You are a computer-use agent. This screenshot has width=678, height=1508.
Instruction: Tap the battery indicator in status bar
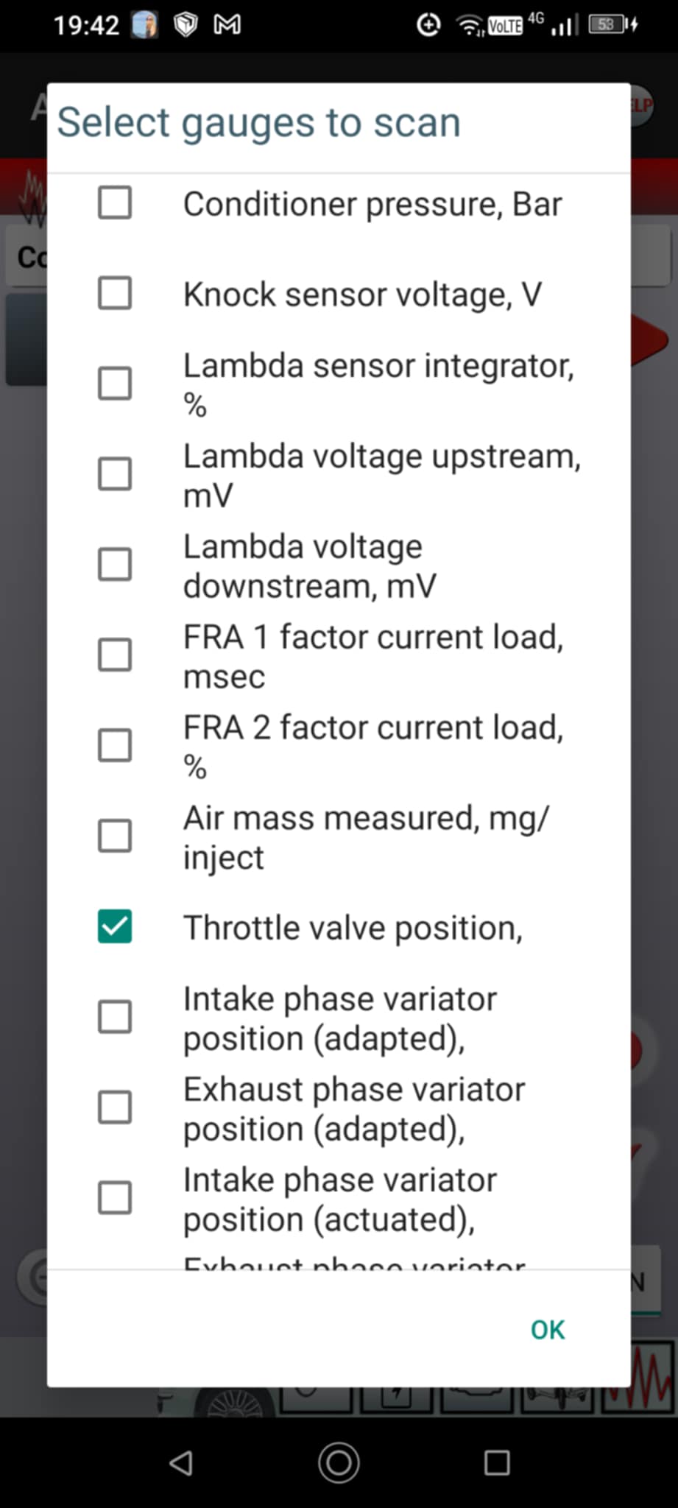tap(611, 26)
